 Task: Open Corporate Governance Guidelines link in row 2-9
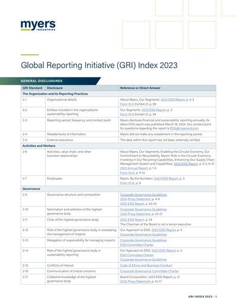[x=143, y=195]
